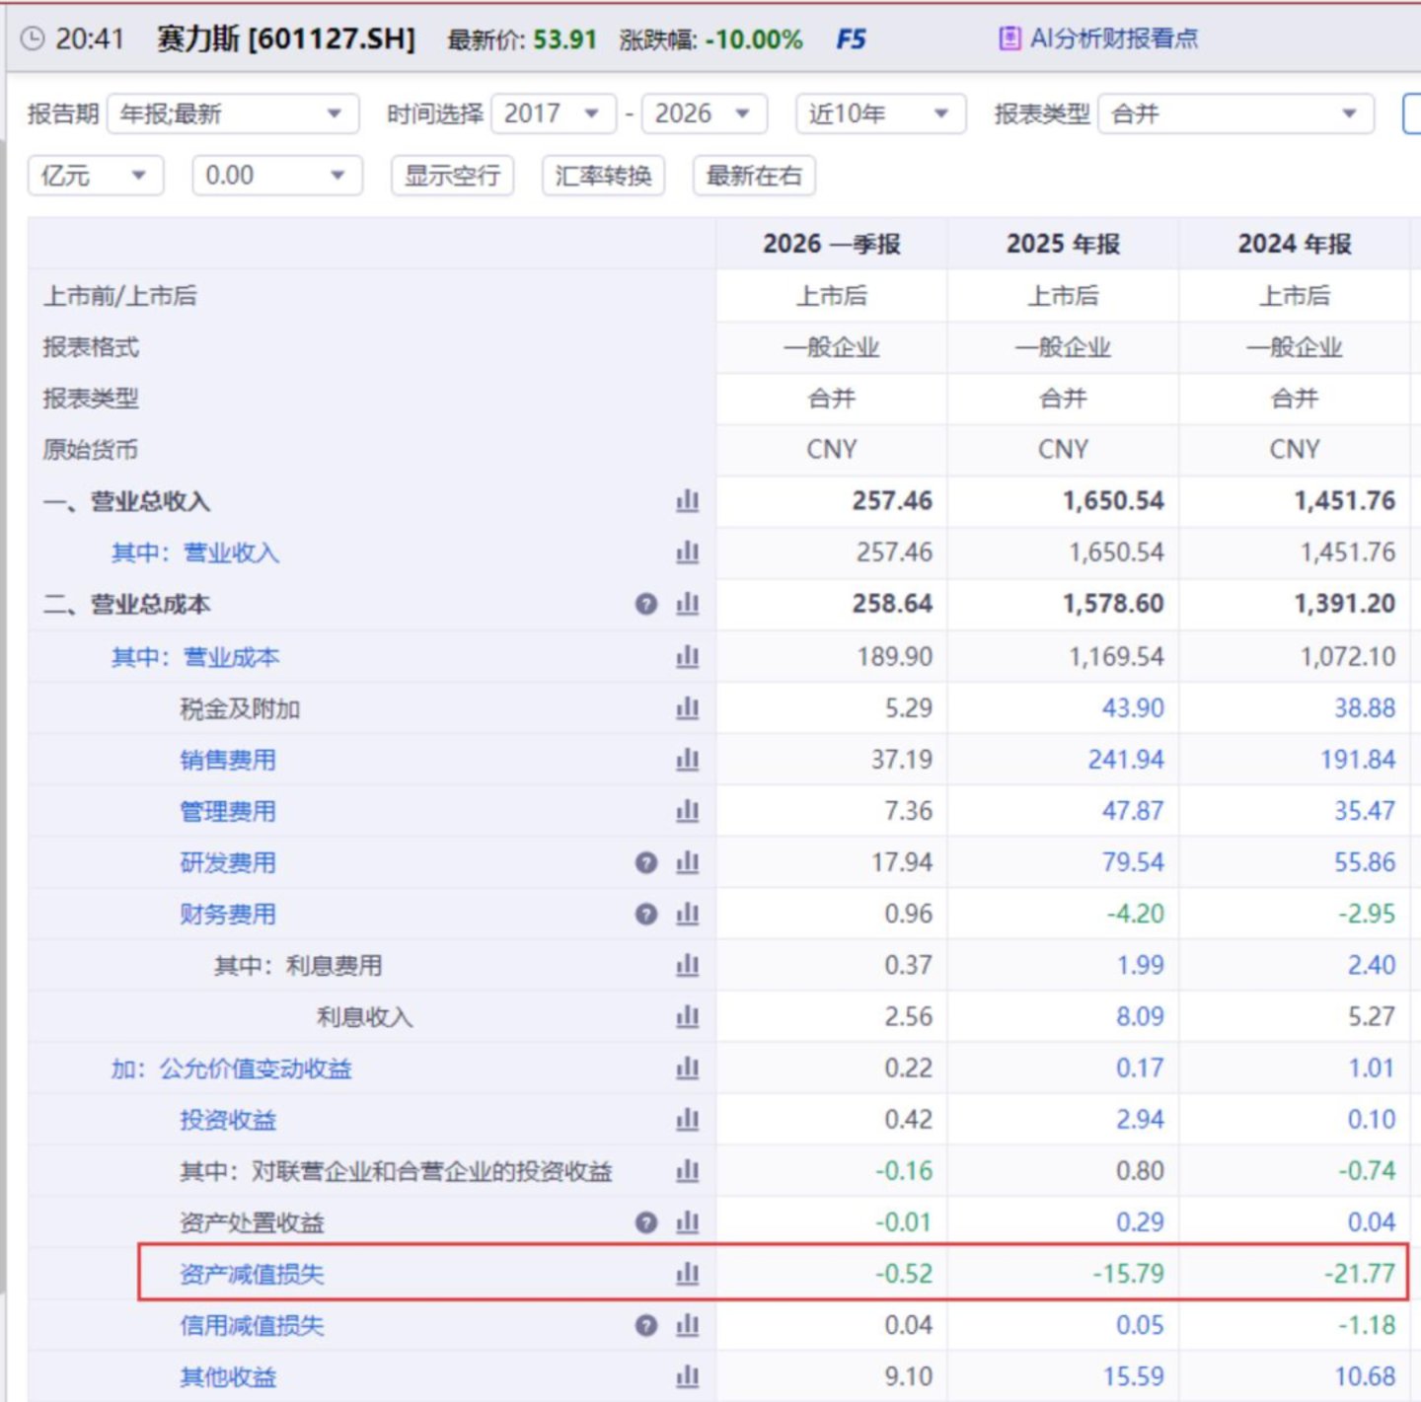Viewport: 1421px width, 1402px height.
Task: Click 2025 销售费用 value 241.94
Action: [1126, 760]
